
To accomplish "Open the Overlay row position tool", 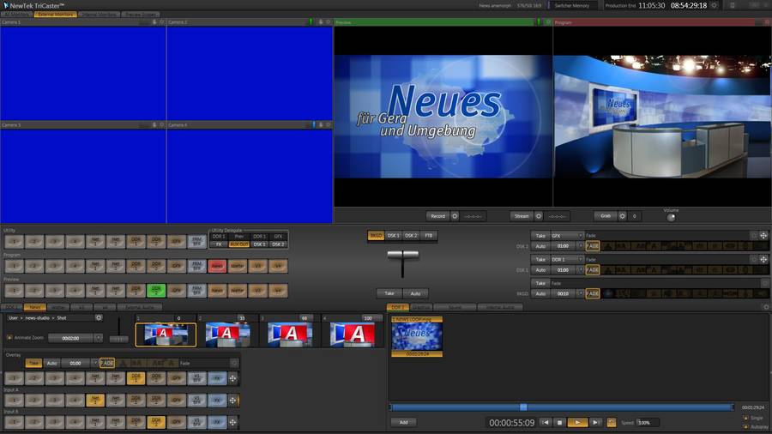I will point(232,377).
